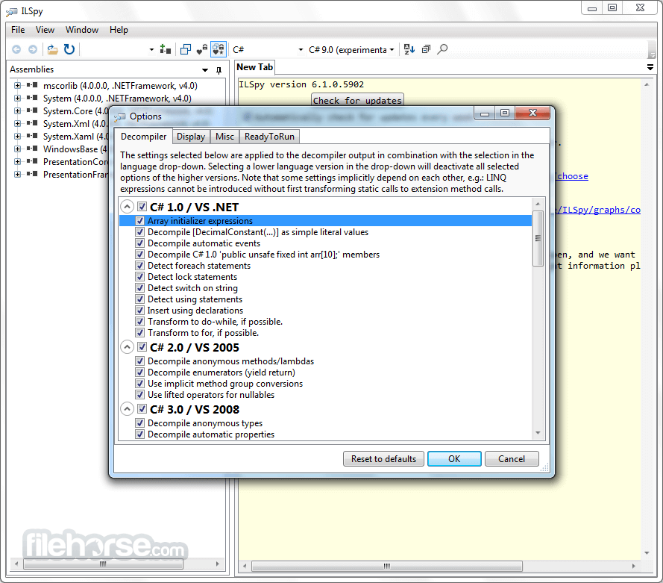Select the New Tab document tab

click(255, 67)
